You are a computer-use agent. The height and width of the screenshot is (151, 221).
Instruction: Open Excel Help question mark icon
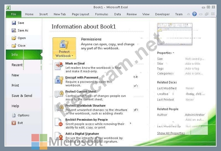pyautogui.click(x=194, y=14)
